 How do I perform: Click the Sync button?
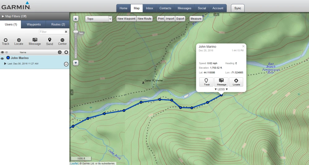coord(238,8)
